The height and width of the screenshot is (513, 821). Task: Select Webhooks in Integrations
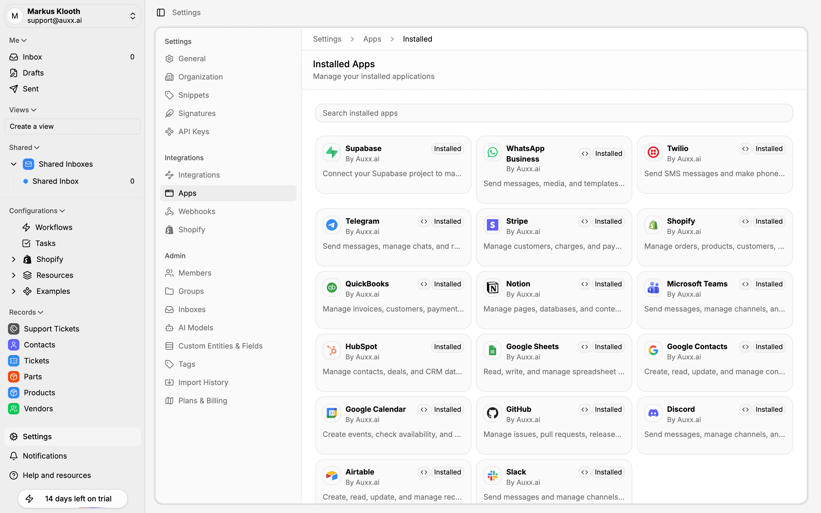click(228, 212)
